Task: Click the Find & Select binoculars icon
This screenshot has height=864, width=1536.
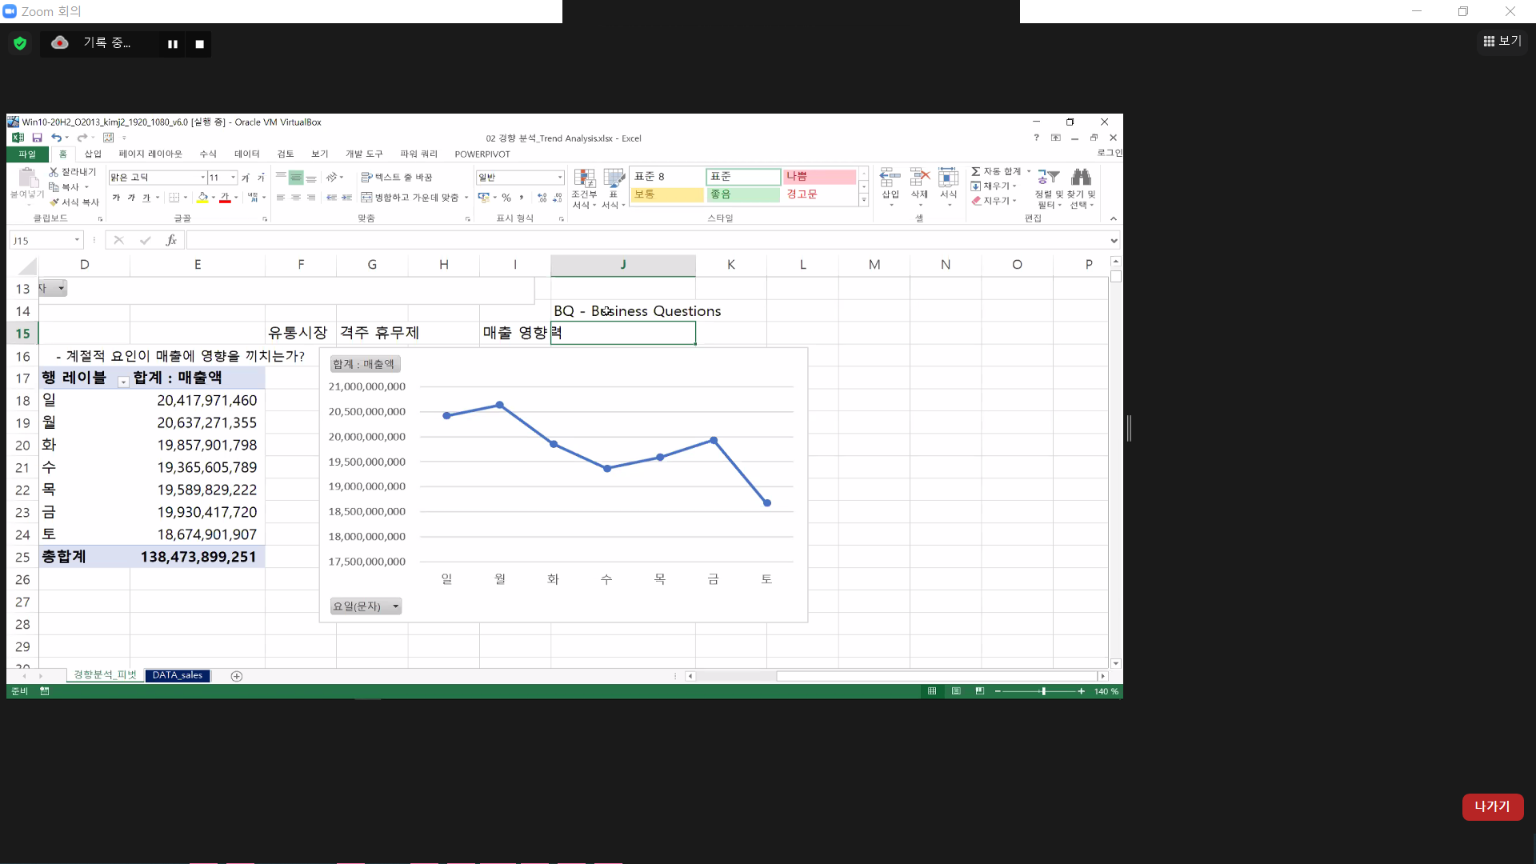Action: (x=1081, y=178)
